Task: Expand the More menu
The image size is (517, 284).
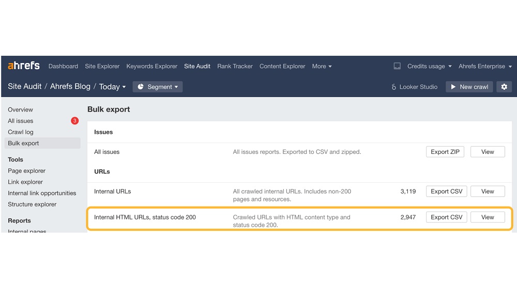Action: coord(322,66)
